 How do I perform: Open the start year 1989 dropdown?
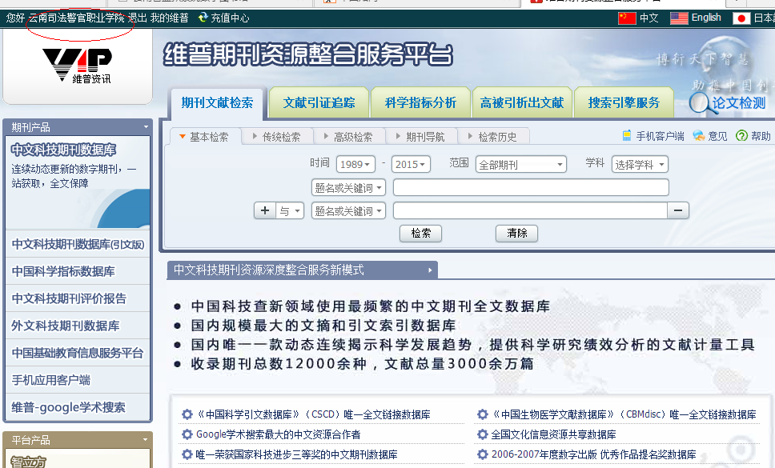[x=355, y=164]
